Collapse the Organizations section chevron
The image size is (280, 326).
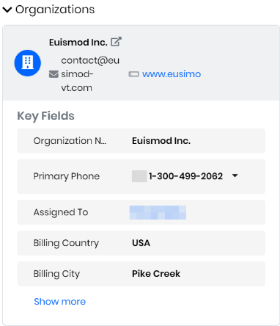7,10
